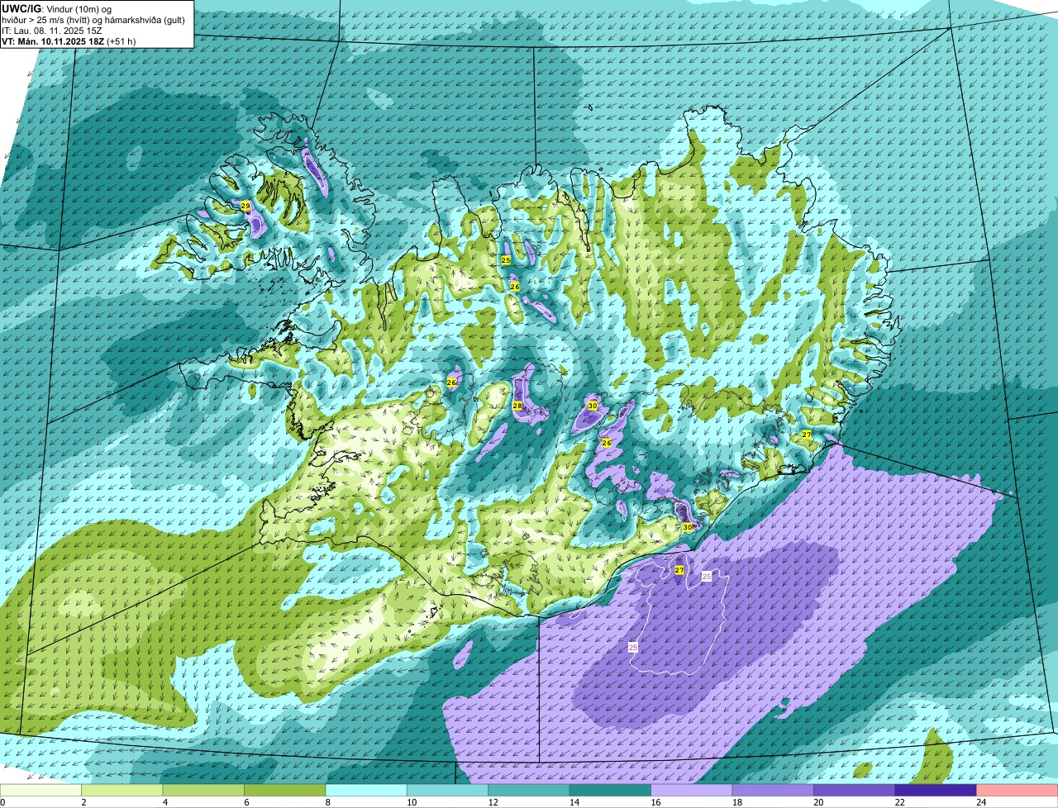Click the valid time "VT: Mán. 10.11.2025 18Z (+51 h)"

coord(69,40)
